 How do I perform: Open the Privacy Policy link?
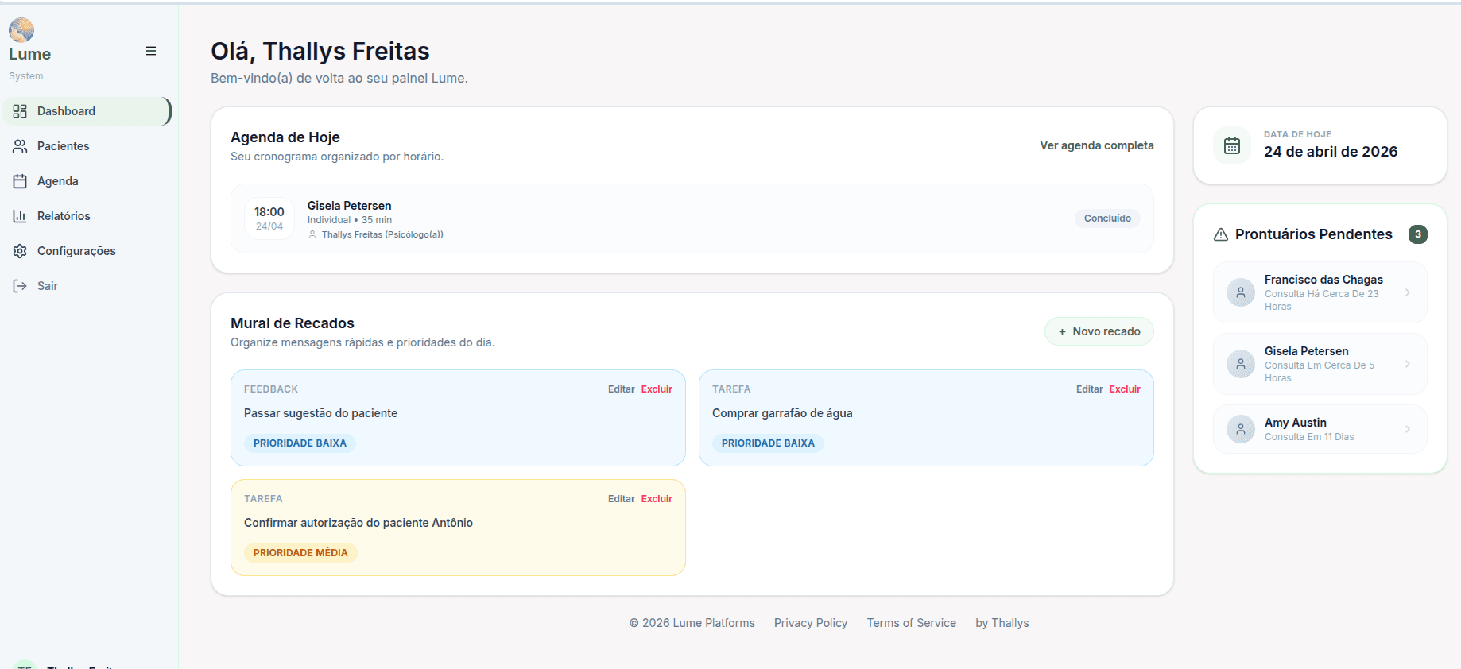tap(811, 623)
